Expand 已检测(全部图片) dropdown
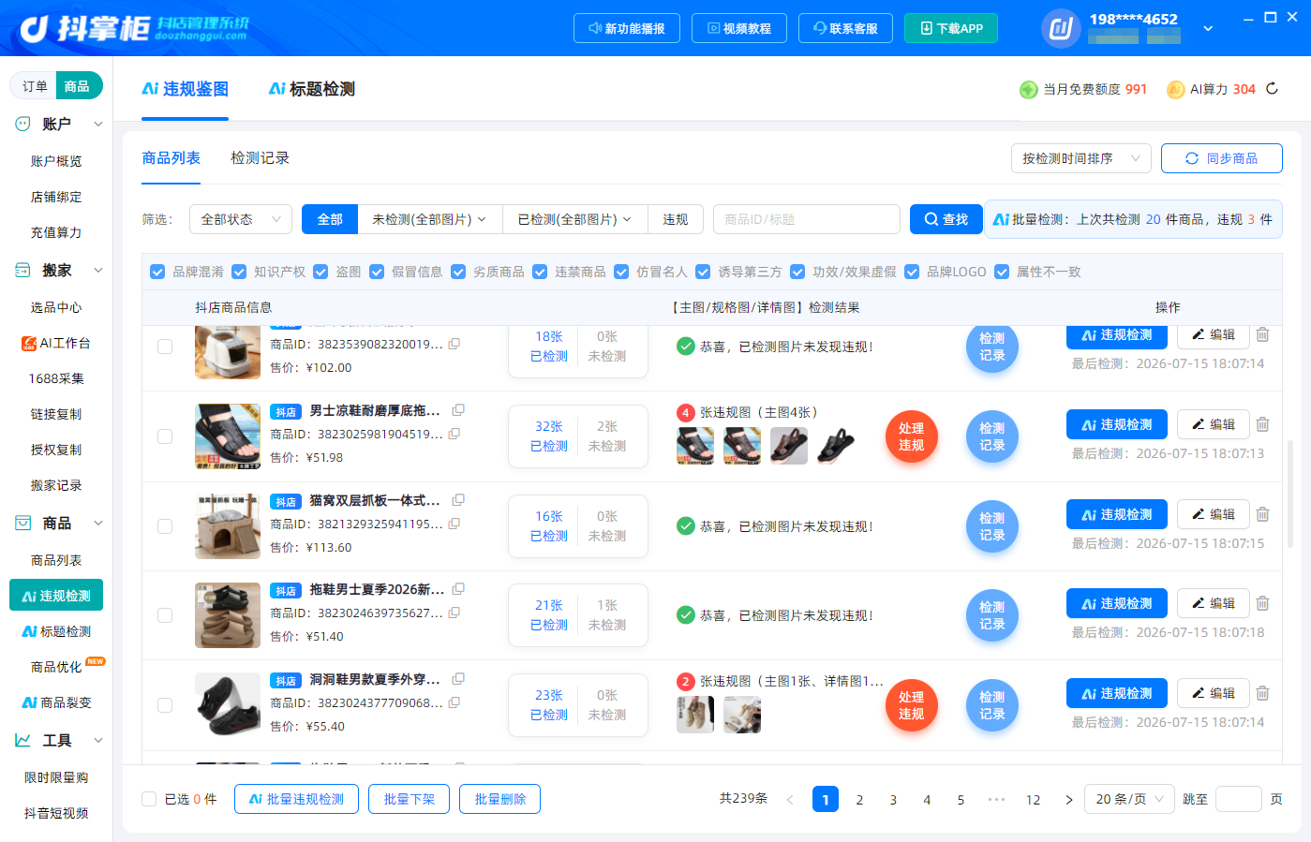Viewport: 1311px width, 842px height. point(574,219)
